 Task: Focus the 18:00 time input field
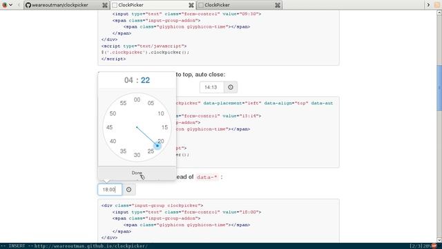(x=110, y=190)
